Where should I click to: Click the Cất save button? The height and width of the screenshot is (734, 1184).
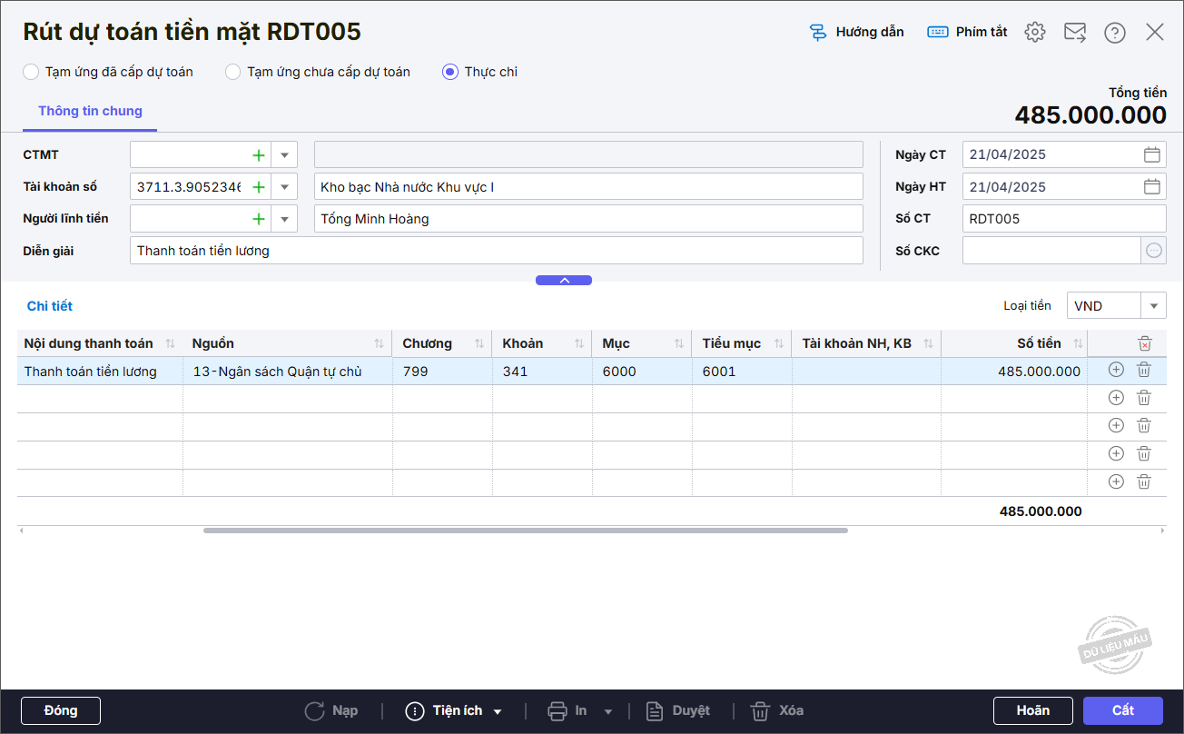[x=1122, y=710]
